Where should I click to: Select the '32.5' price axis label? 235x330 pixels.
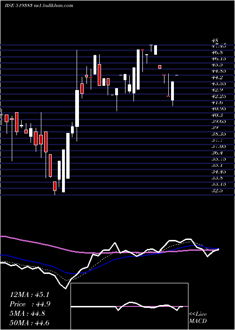(x=217, y=190)
